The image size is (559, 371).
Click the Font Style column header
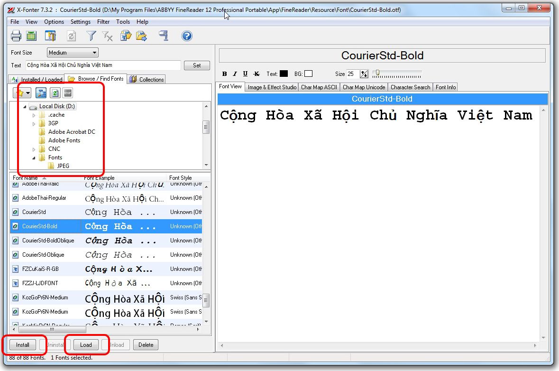[x=185, y=177]
